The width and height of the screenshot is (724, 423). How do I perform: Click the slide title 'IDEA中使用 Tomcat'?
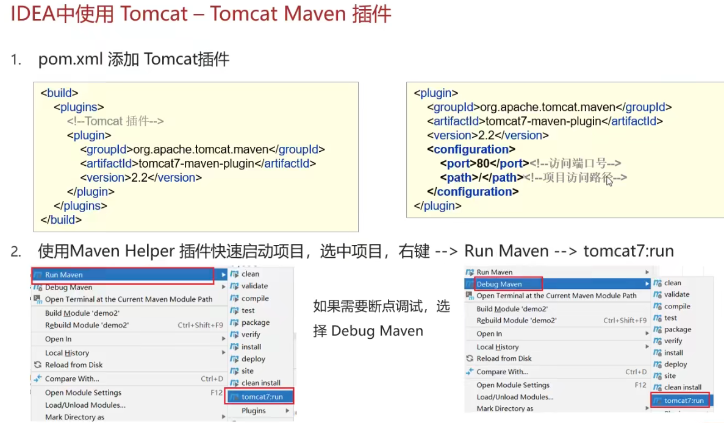pos(99,13)
